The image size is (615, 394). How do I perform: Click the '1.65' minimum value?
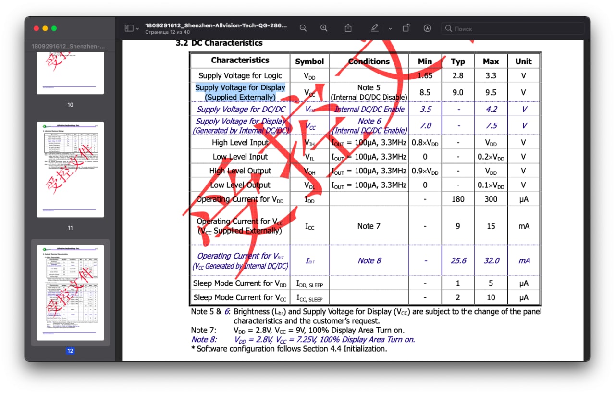[425, 75]
